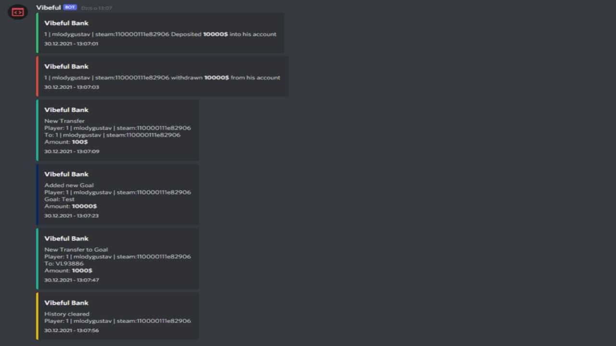Click the 'New Transfer to Goal' heading
Viewport: 616px width, 346px height.
coord(76,249)
